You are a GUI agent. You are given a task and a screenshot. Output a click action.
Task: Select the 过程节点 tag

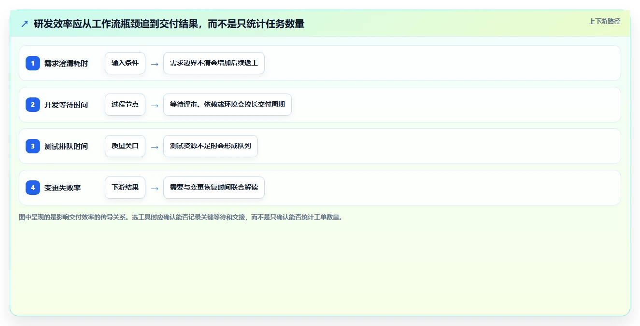125,105
